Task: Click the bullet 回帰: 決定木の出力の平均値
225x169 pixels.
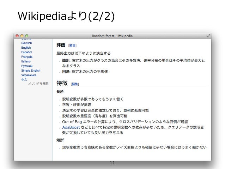Action: pyautogui.click(x=85, y=72)
